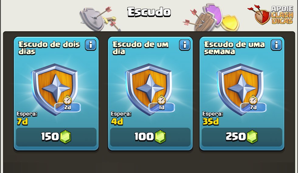
Task: Click the 35d cooldown wait label
Action: pyautogui.click(x=211, y=122)
